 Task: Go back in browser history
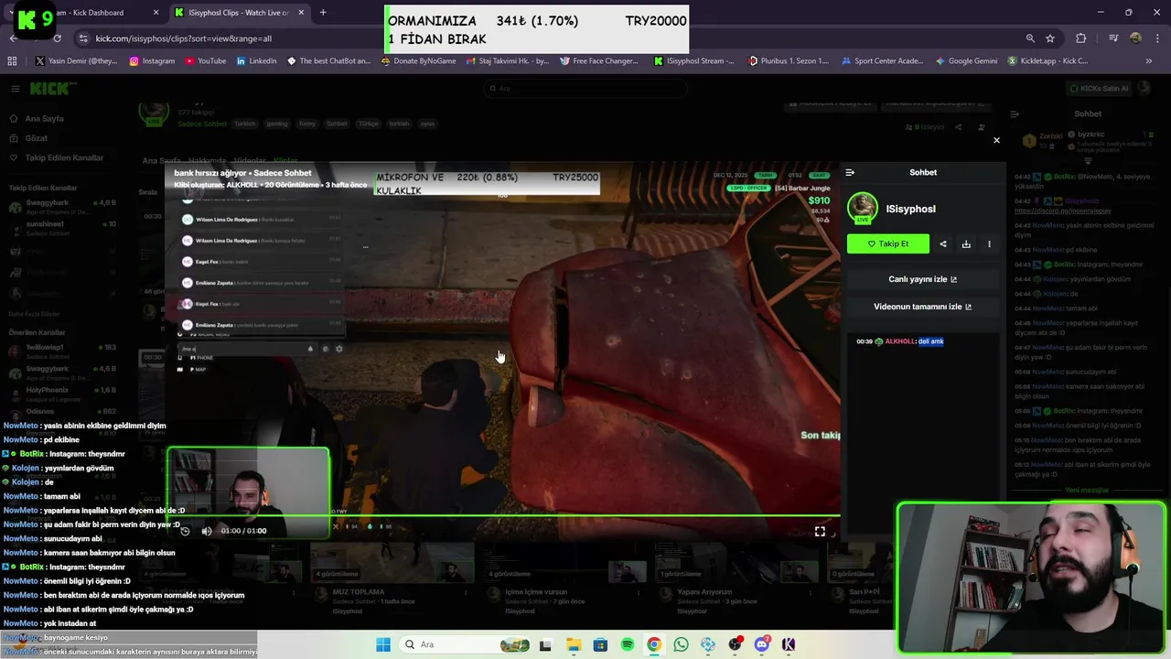click(x=13, y=38)
